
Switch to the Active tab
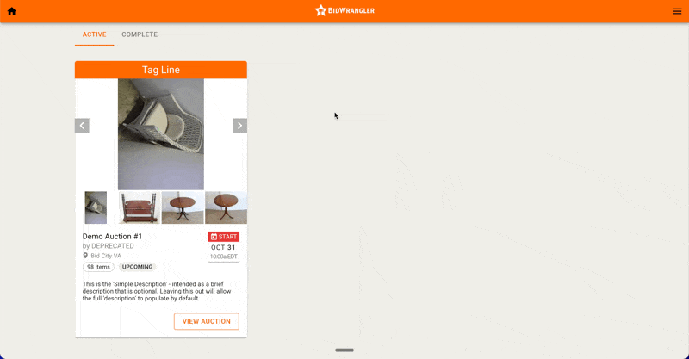[95, 34]
